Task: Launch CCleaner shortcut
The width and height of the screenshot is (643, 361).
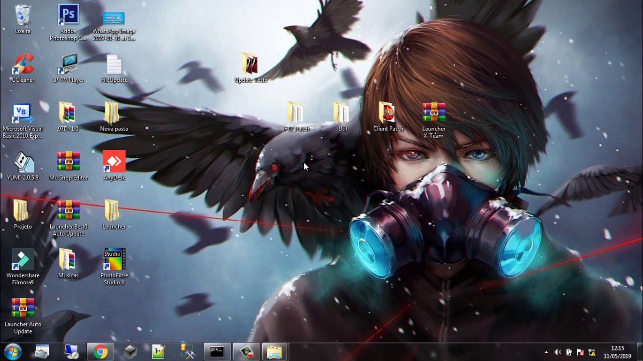Action: pyautogui.click(x=23, y=68)
